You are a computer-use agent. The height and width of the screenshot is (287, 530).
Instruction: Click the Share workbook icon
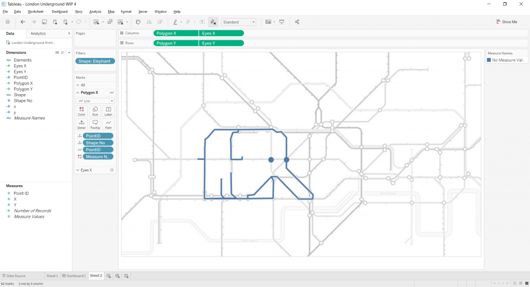pyautogui.click(x=297, y=22)
